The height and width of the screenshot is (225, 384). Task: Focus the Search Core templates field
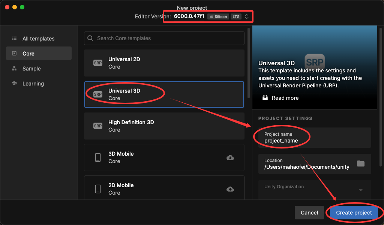coord(164,38)
